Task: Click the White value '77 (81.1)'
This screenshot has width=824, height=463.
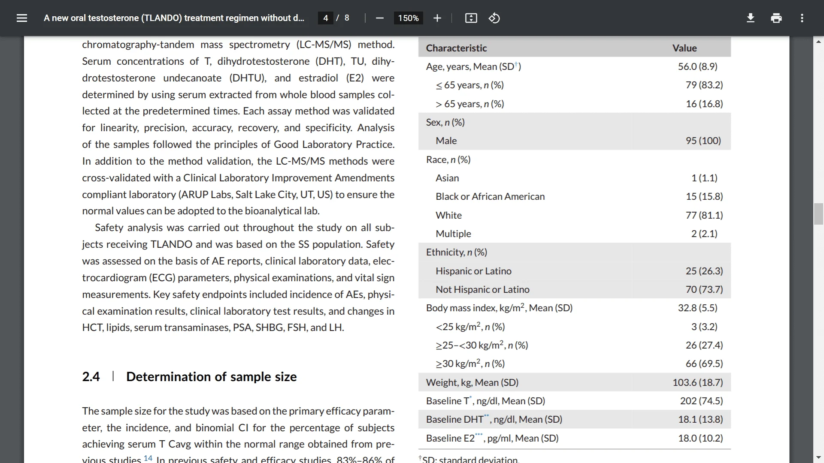Action: (x=704, y=215)
